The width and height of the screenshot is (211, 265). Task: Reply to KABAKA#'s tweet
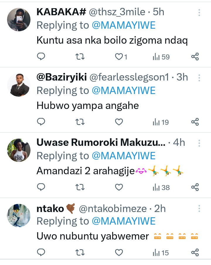[x=41, y=57]
